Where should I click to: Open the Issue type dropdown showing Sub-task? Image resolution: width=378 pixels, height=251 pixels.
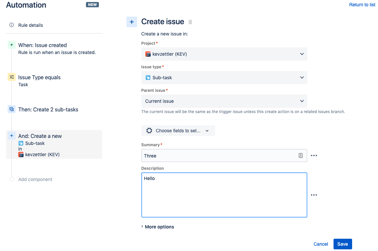click(x=224, y=77)
